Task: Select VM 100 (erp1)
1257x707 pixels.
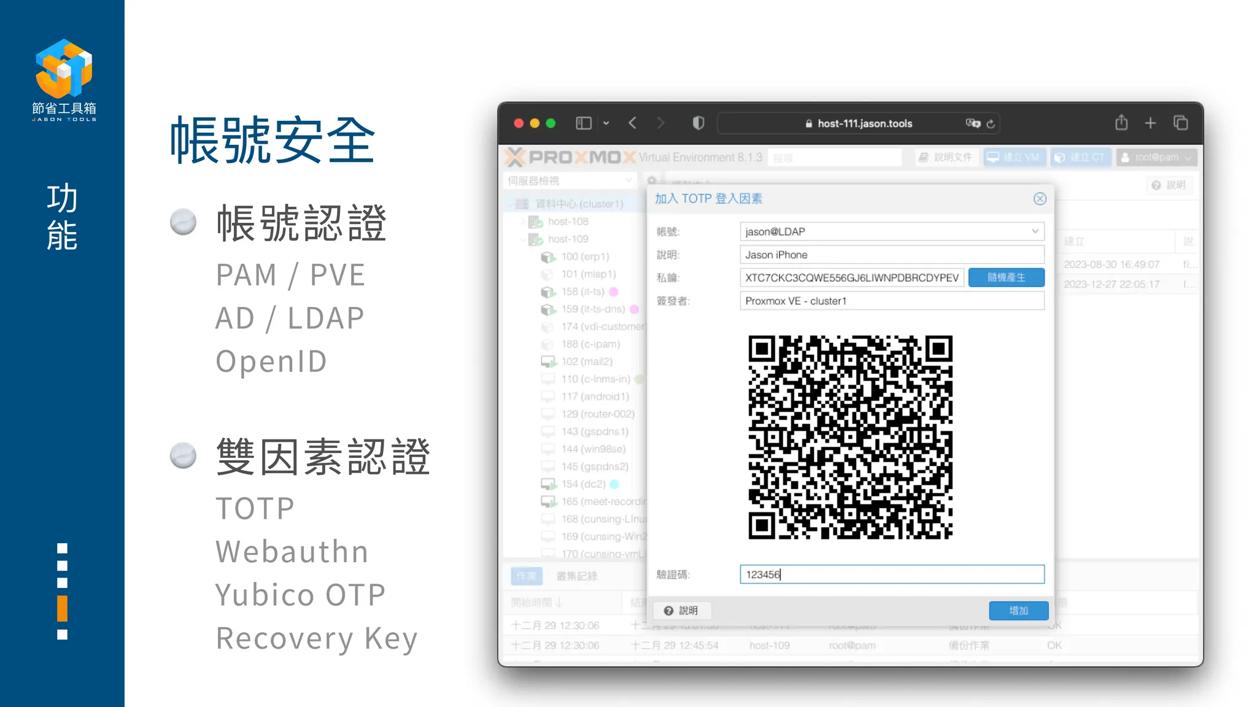Action: click(585, 257)
